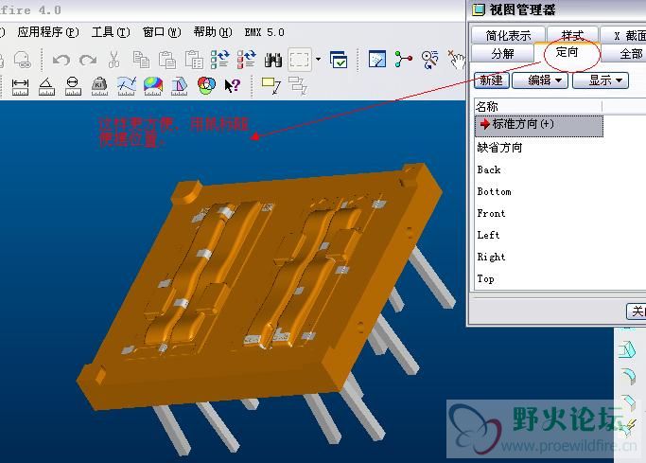The width and height of the screenshot is (646, 463).
Task: Click the chamfer tool icon
Action: click(627, 402)
